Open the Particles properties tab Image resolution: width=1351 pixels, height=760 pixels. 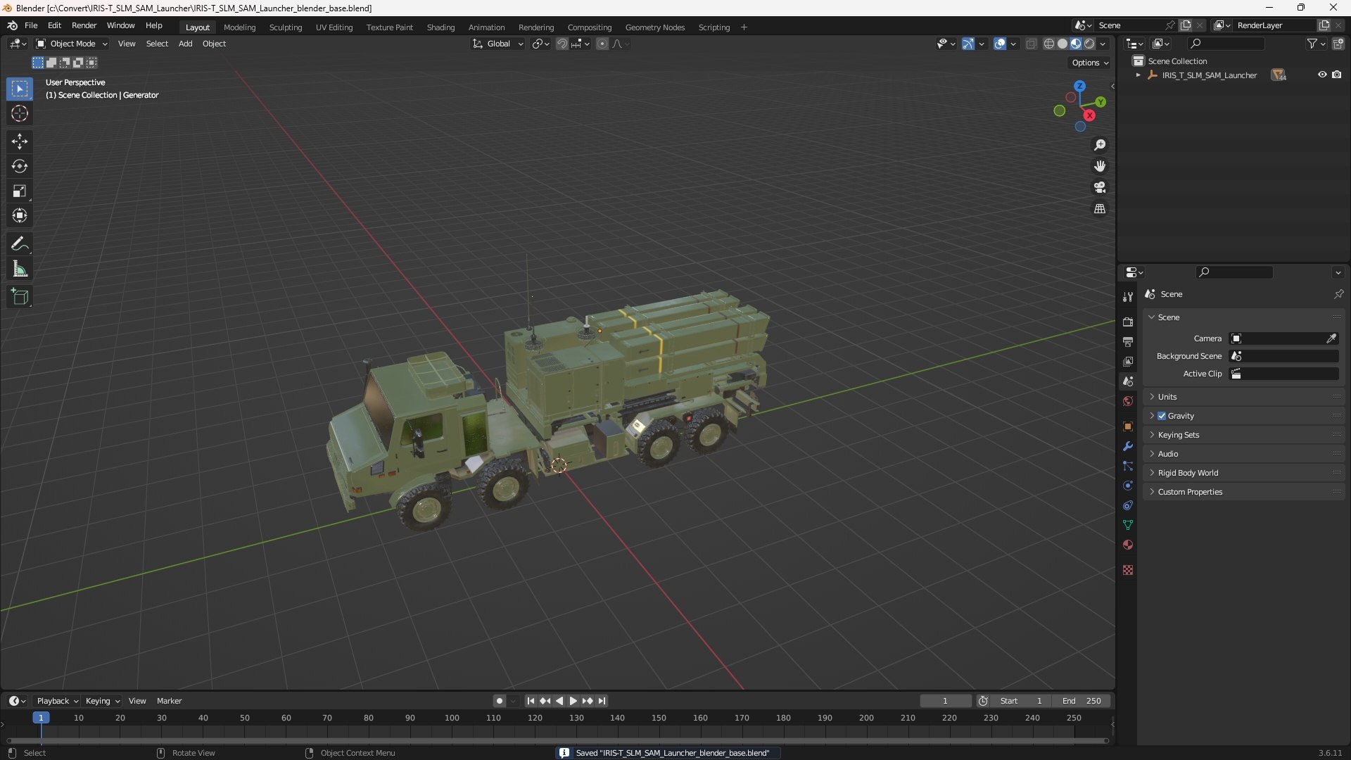[x=1128, y=466]
